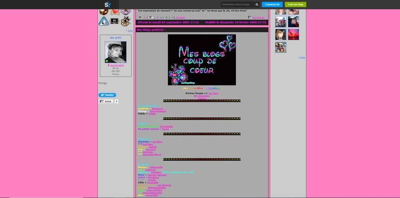Click the username link under the profile photo
400x198 pixels.
(117, 65)
